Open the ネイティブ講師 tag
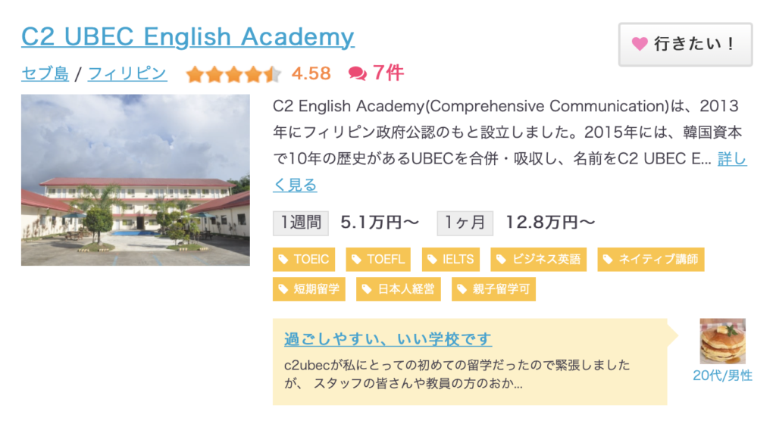 (650, 260)
